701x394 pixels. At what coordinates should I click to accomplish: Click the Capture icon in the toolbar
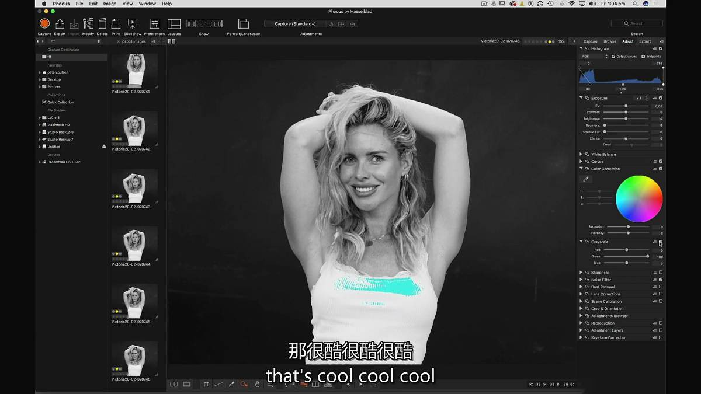point(44,25)
